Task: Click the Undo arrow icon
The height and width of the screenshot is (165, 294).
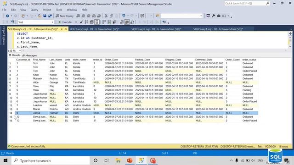Action: 124,16
